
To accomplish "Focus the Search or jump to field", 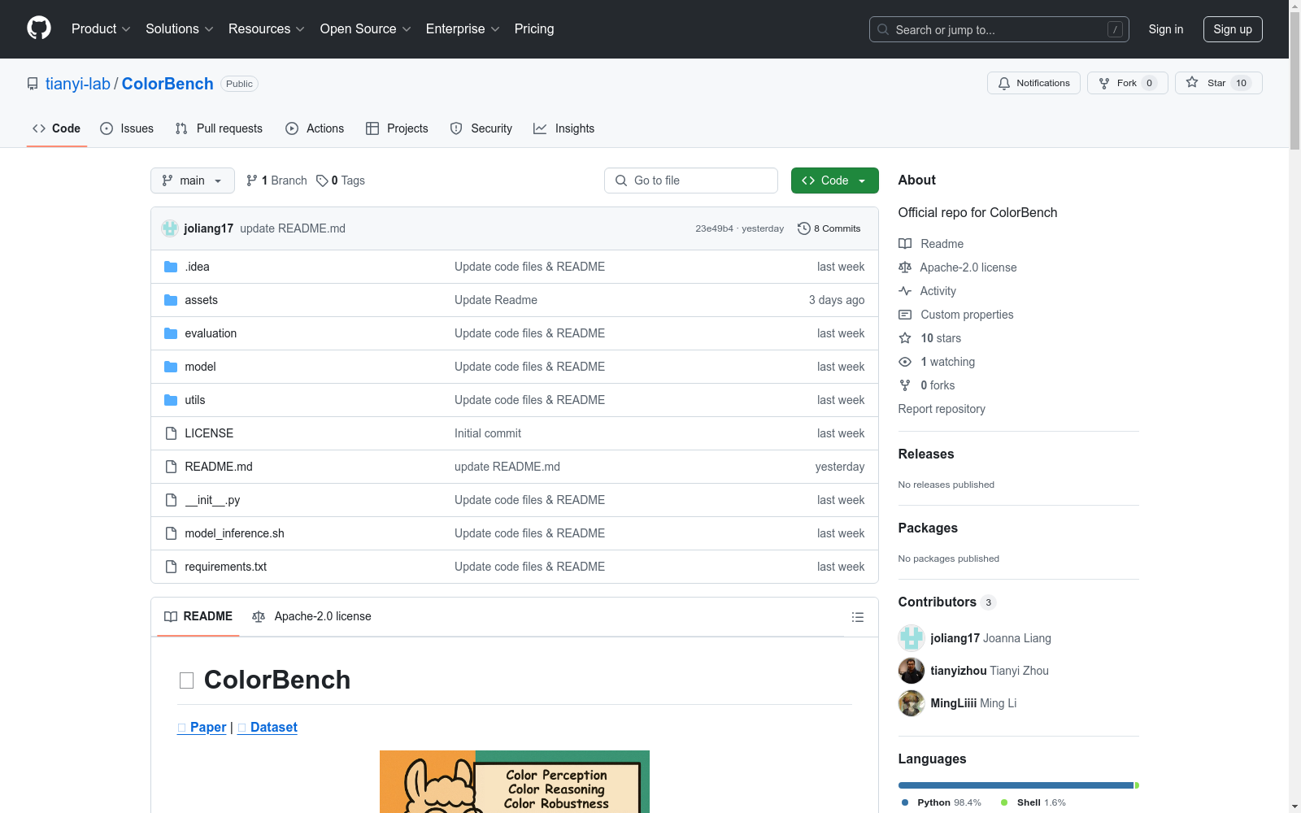I will [999, 29].
